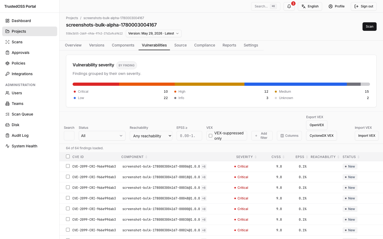Open notifications bell with 3 alerts

pyautogui.click(x=289, y=6)
